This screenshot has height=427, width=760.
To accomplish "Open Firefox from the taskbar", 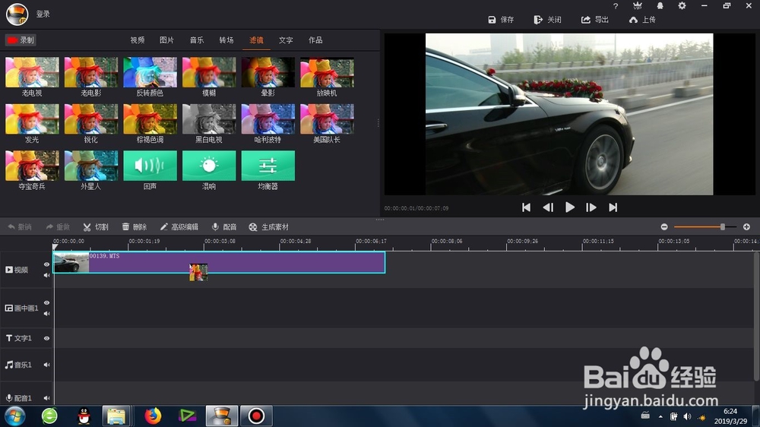I will click(x=153, y=416).
